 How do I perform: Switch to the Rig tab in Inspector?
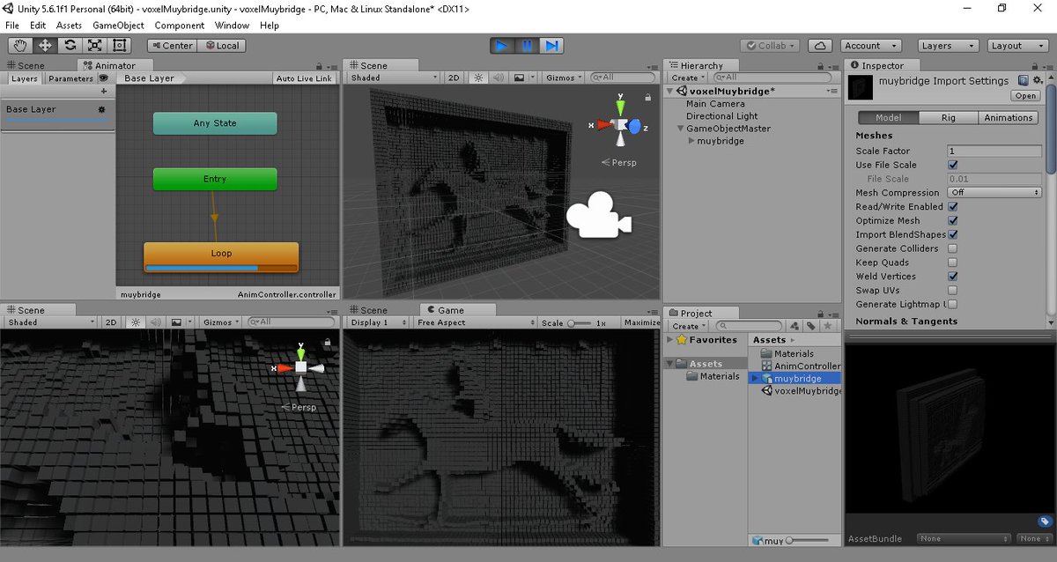[949, 117]
